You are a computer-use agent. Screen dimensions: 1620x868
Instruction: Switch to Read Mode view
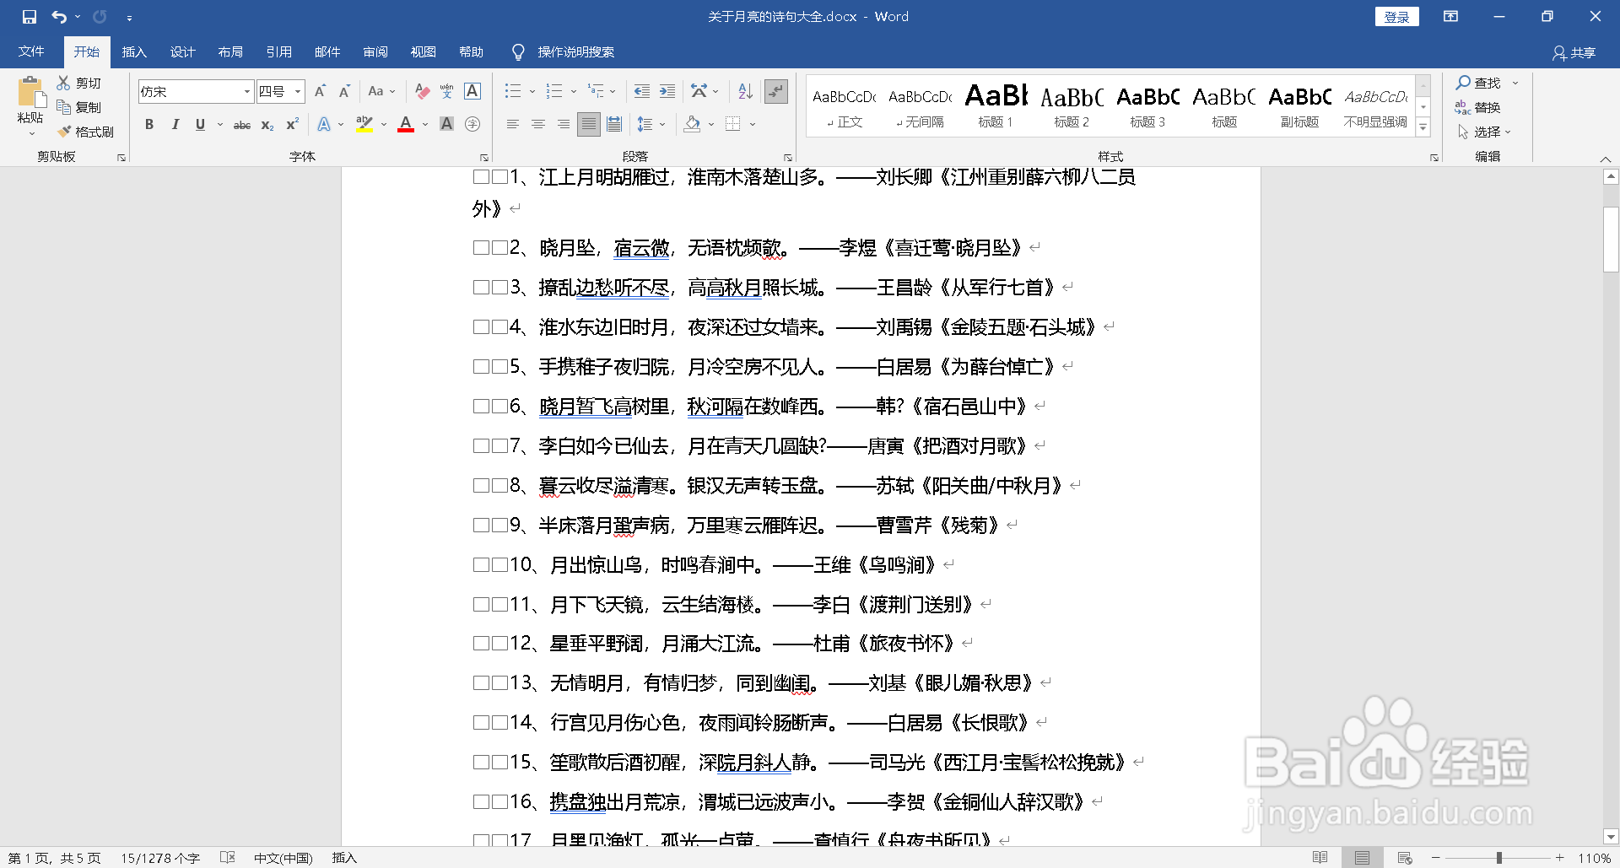click(x=1320, y=858)
